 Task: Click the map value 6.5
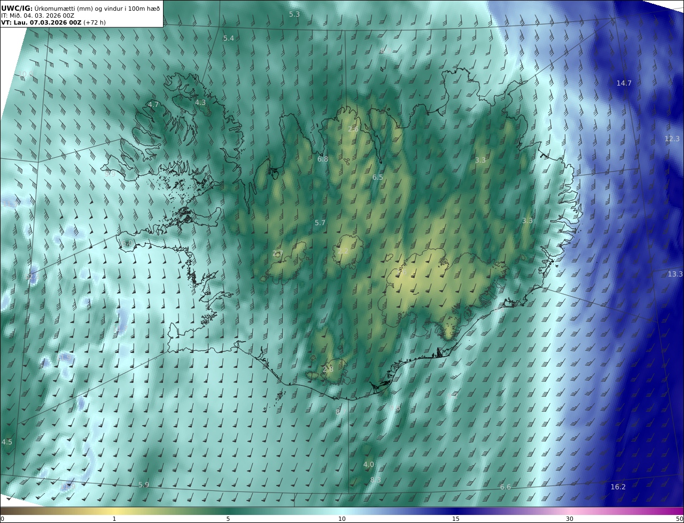tap(377, 178)
